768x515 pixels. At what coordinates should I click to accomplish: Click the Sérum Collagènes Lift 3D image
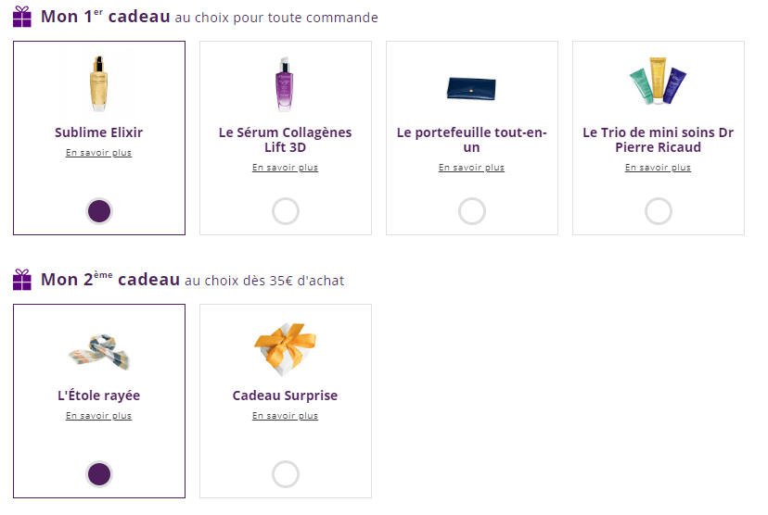[x=285, y=83]
